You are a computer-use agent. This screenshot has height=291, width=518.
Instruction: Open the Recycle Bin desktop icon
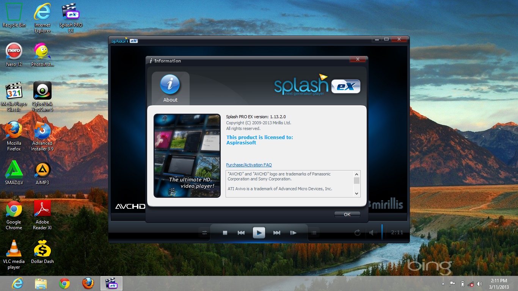point(14,15)
